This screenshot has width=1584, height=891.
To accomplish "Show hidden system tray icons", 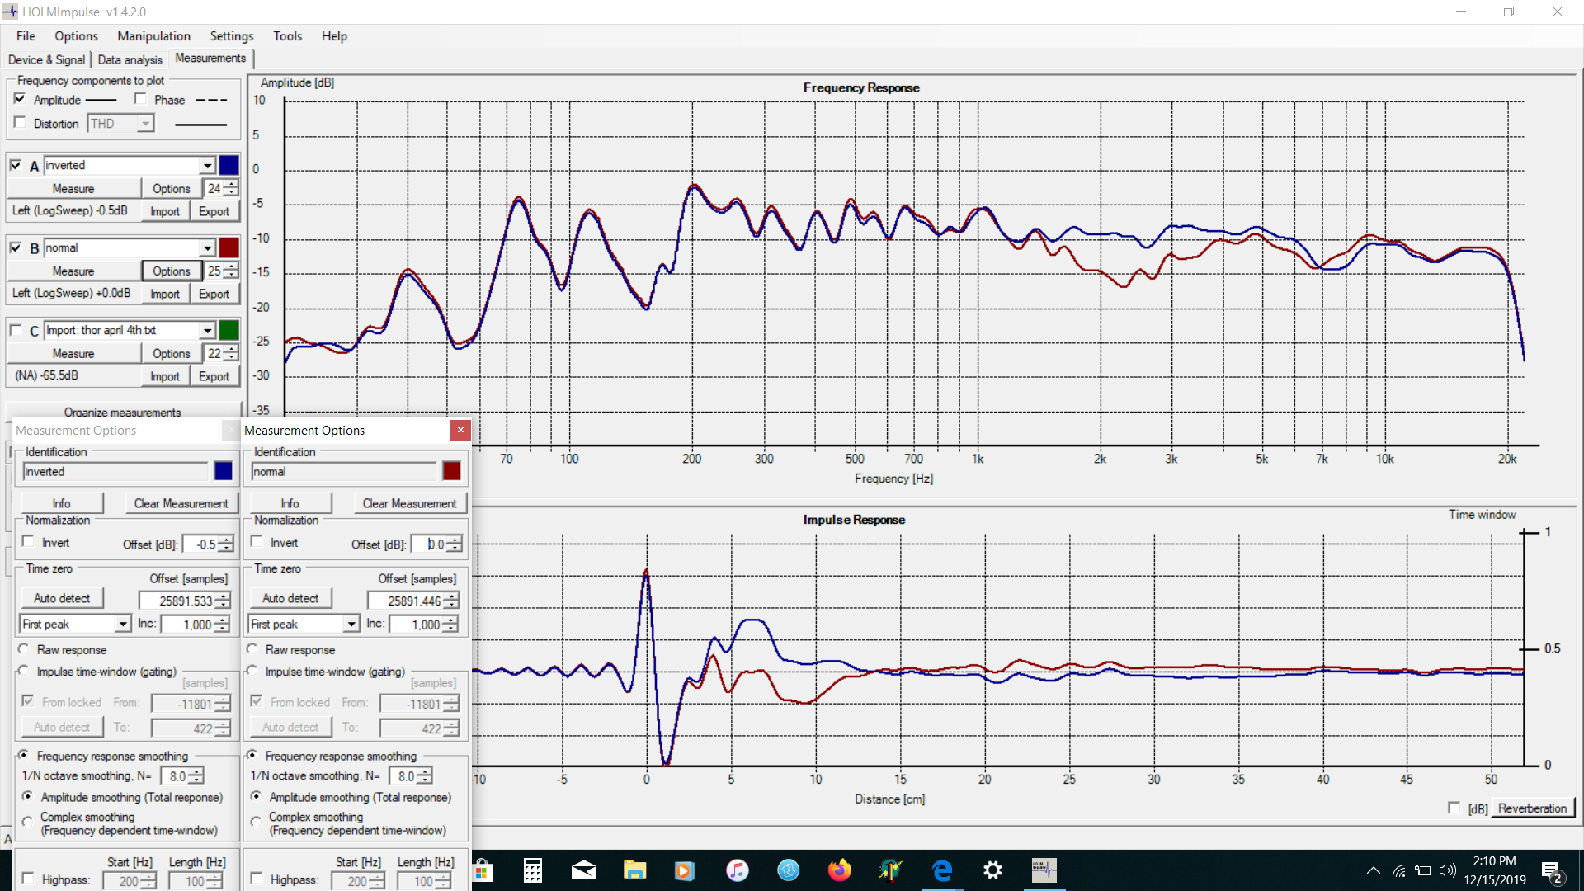I will tap(1373, 870).
